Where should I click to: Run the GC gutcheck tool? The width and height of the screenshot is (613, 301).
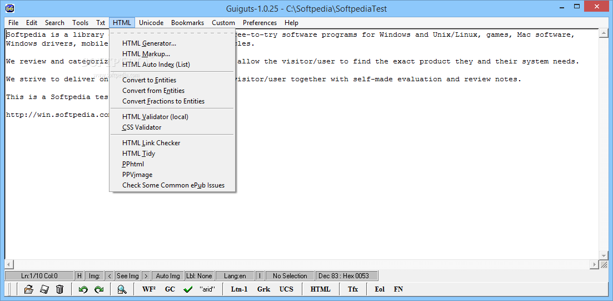click(x=170, y=290)
